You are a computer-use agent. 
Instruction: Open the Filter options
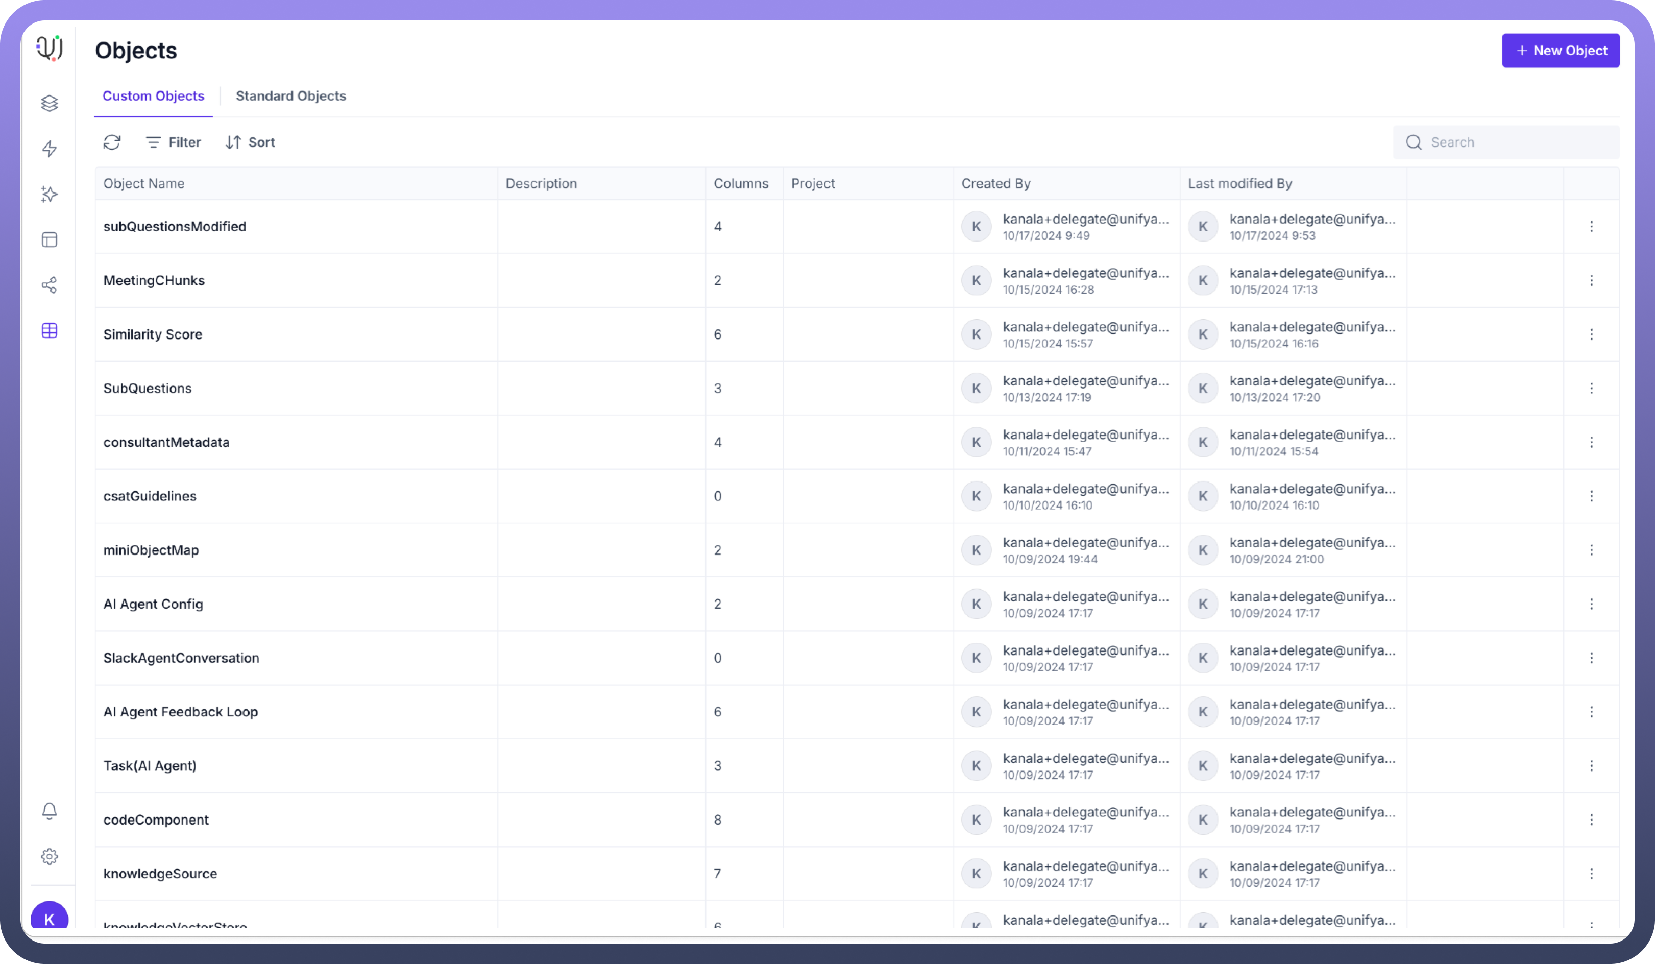click(x=174, y=142)
